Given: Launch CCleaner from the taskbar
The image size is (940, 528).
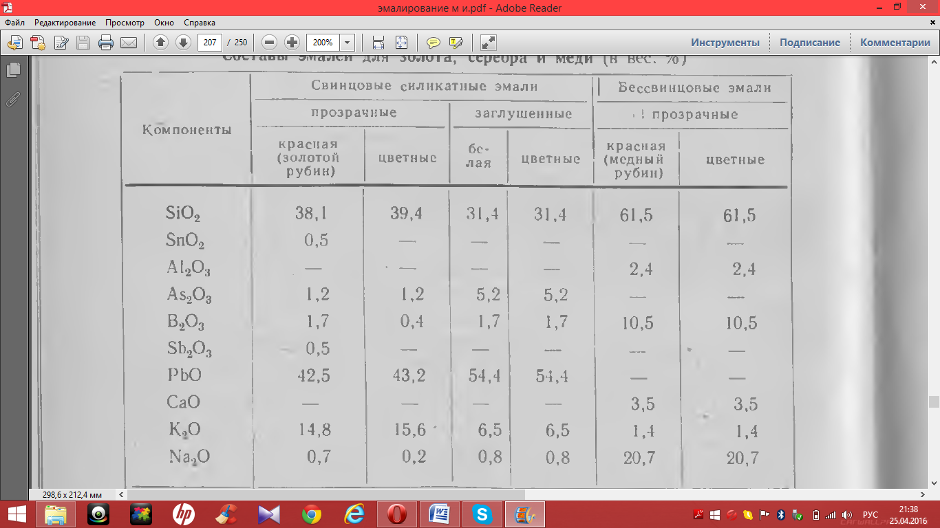Looking at the screenshot, I should (226, 514).
